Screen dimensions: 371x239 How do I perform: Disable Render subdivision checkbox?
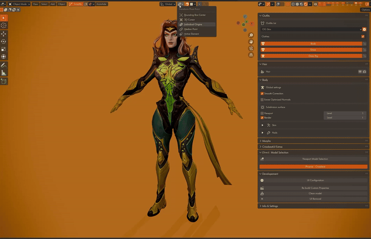coord(262,118)
